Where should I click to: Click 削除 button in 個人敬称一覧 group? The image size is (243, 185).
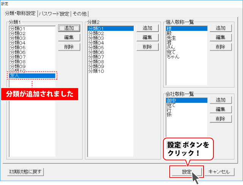[x=221, y=47]
